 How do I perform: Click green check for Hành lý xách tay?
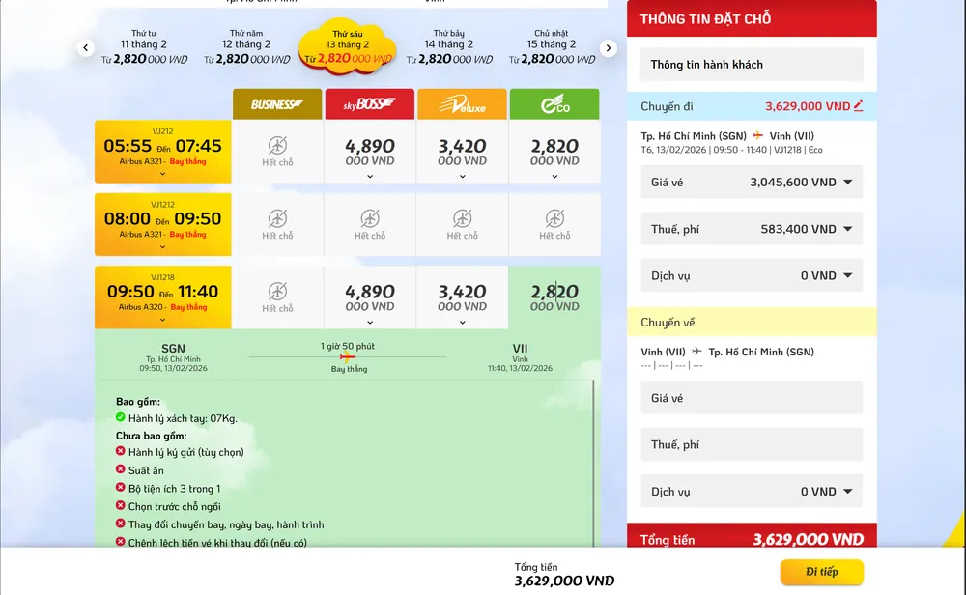[x=120, y=417]
